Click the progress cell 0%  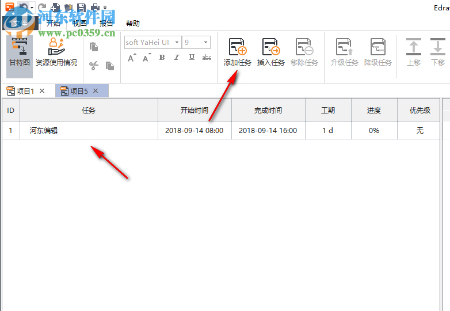click(374, 131)
